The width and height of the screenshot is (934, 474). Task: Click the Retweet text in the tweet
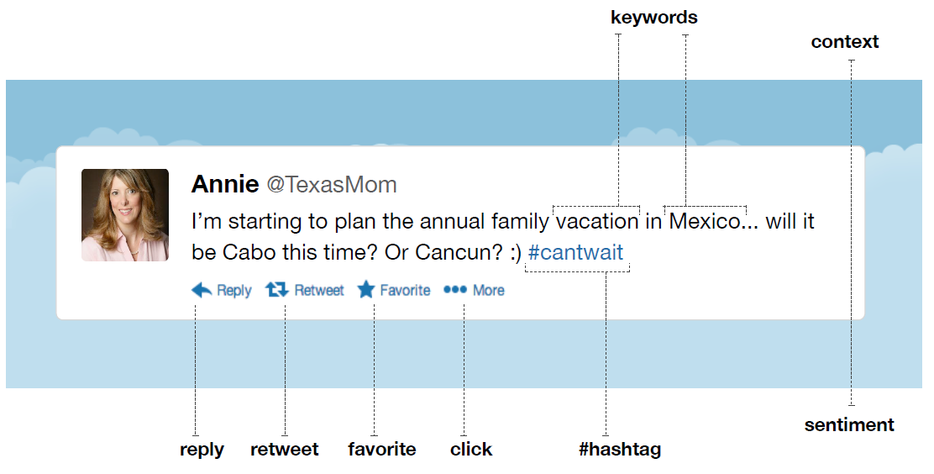tap(319, 291)
